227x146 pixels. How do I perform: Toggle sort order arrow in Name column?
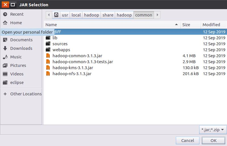pos(176,24)
